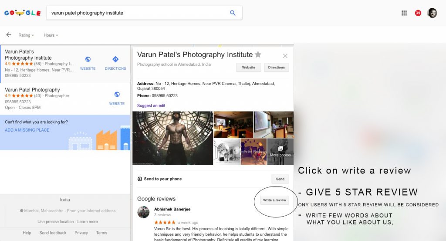Click Send to your phone icon
Image resolution: width=446 pixels, height=241 pixels.
click(x=139, y=179)
